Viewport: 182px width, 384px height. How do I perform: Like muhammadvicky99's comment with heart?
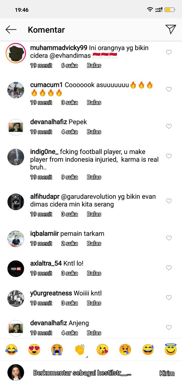pyautogui.click(x=169, y=52)
